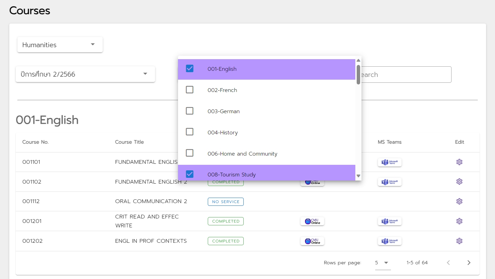Launch CMU Online for course 001202
The width and height of the screenshot is (495, 279).
coord(312,241)
